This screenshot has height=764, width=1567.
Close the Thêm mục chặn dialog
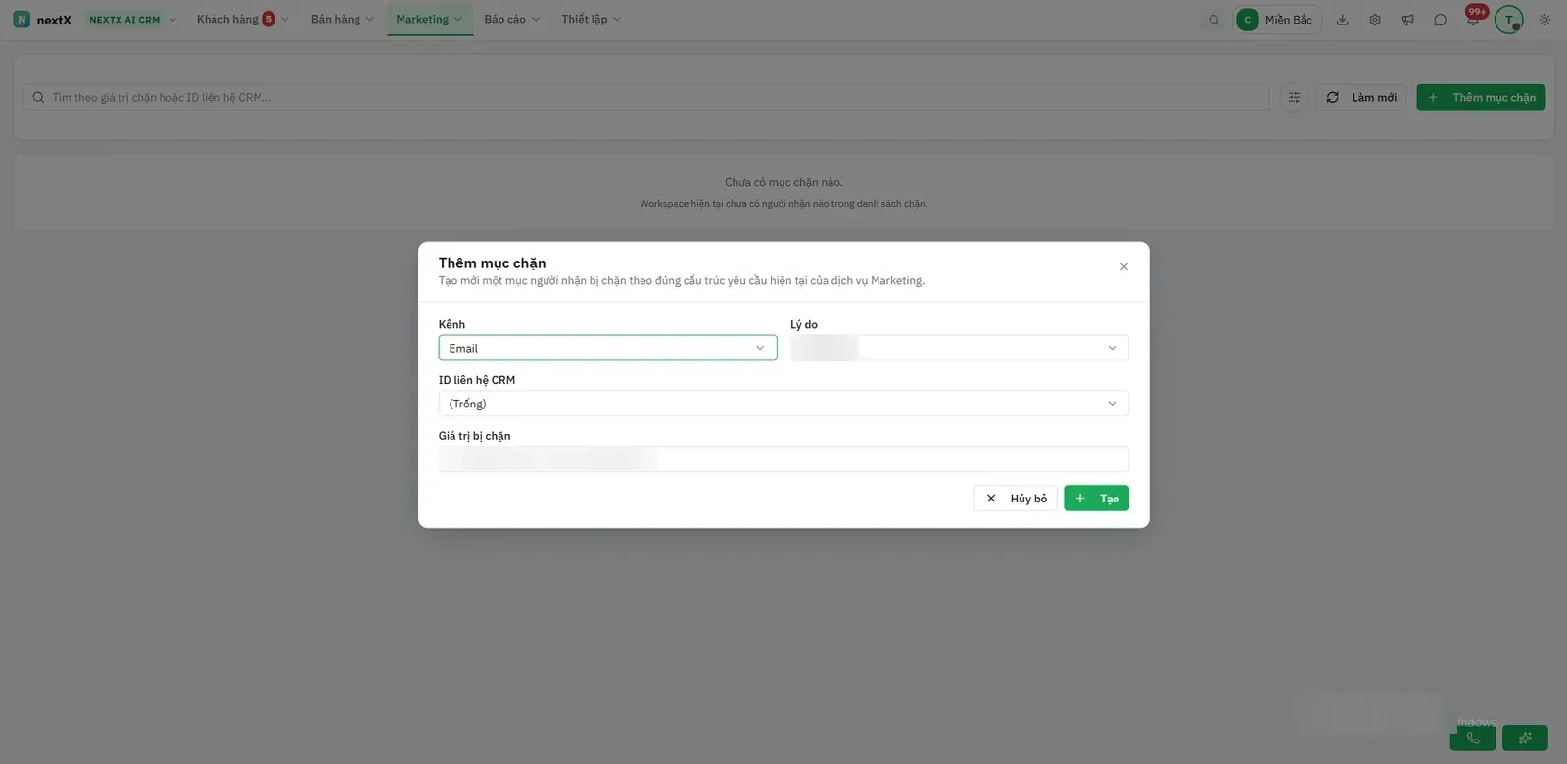(x=1123, y=266)
